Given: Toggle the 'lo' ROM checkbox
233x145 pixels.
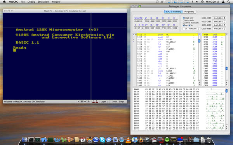Looking at the screenshot, I should pyautogui.click(x=190, y=25).
